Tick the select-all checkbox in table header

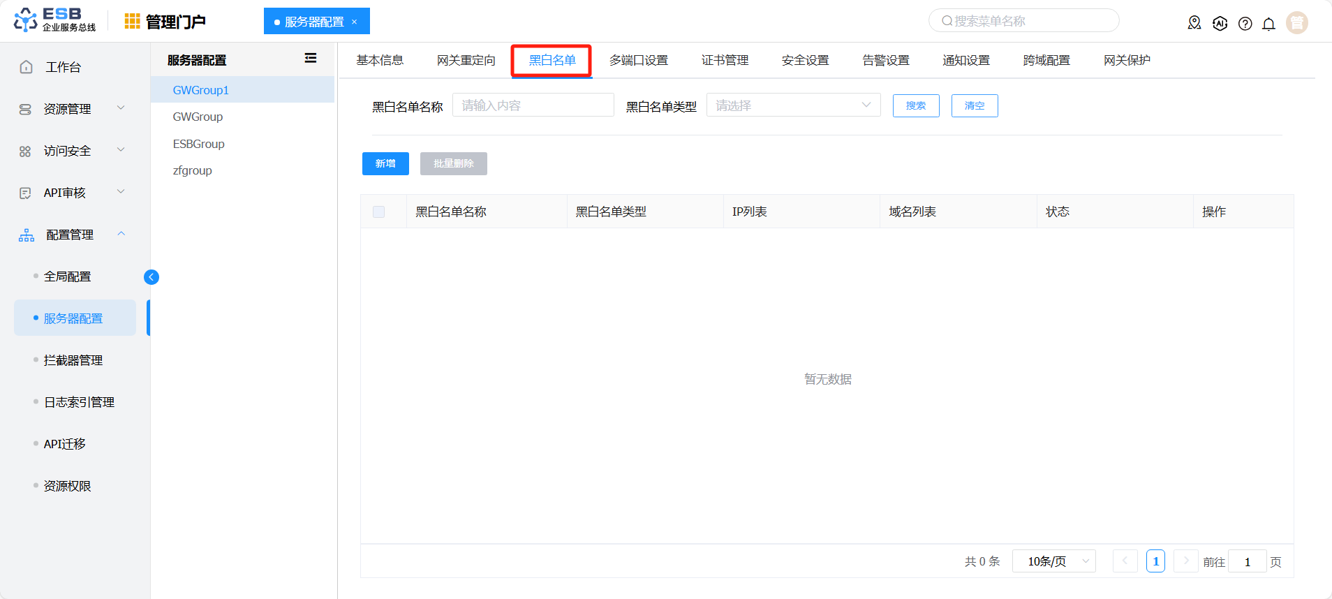(x=379, y=212)
